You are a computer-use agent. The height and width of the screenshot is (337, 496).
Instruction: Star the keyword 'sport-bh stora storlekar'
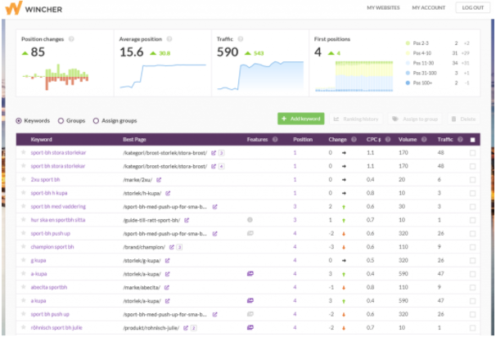pyautogui.click(x=24, y=152)
